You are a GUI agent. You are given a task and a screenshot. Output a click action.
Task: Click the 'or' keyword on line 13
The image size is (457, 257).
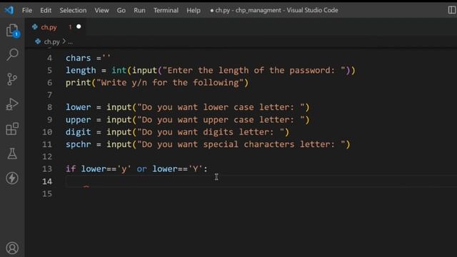(141, 169)
